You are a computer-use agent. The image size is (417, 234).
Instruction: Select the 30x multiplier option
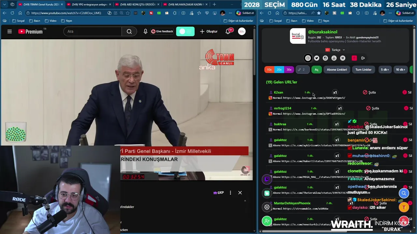pyautogui.click(x=289, y=70)
